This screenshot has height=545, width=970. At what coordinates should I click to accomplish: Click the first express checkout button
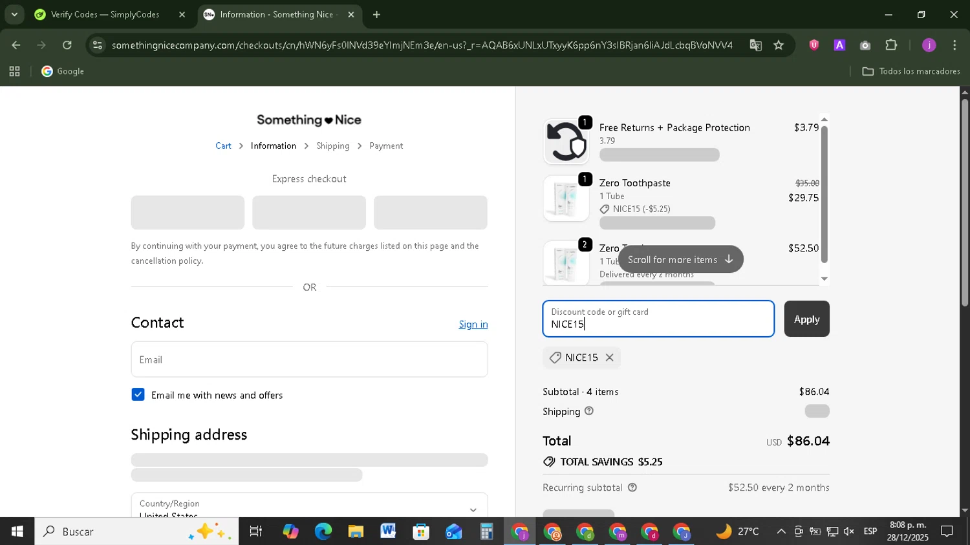coord(188,213)
